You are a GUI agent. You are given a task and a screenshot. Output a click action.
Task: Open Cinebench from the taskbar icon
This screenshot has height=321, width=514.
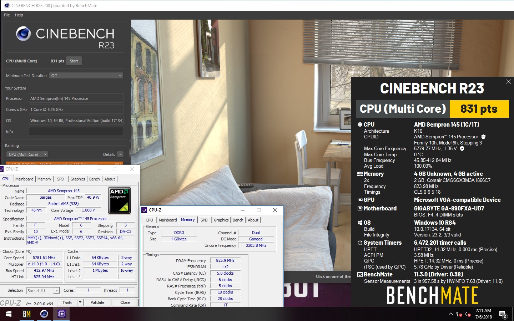[44, 314]
